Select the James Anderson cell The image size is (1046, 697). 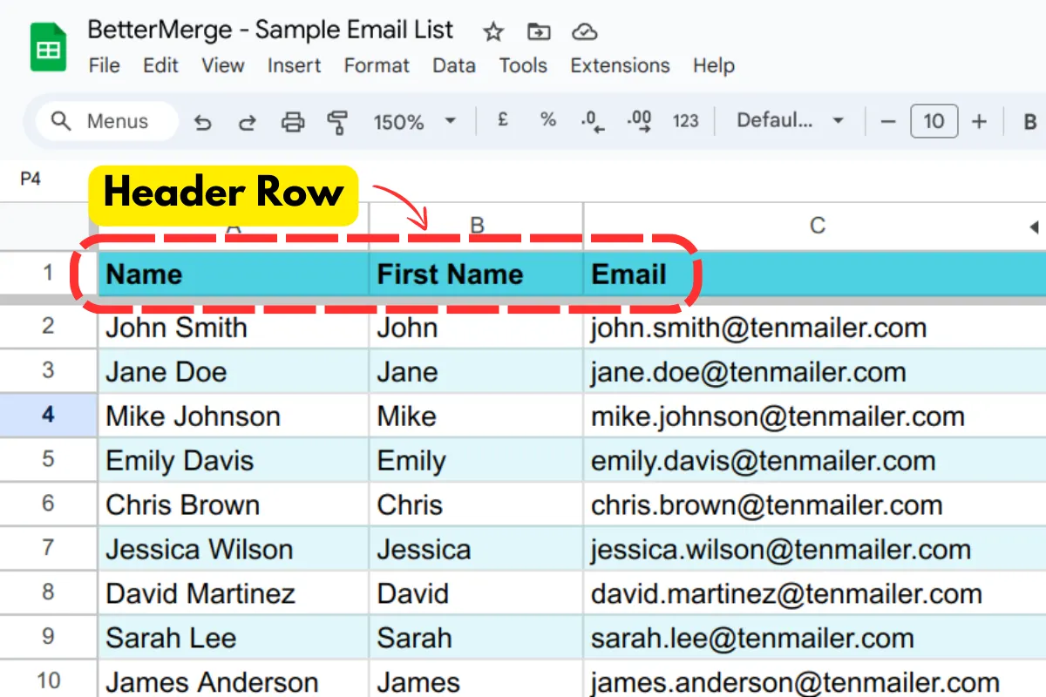pos(234,679)
